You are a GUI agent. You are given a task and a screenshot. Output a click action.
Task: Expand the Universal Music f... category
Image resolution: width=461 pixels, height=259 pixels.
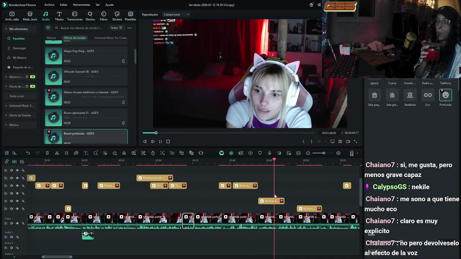[6, 106]
